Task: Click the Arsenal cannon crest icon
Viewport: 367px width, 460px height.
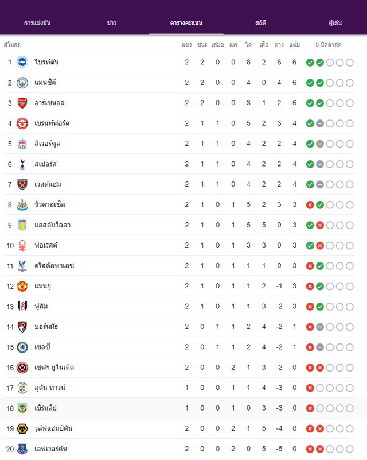Action: [22, 103]
